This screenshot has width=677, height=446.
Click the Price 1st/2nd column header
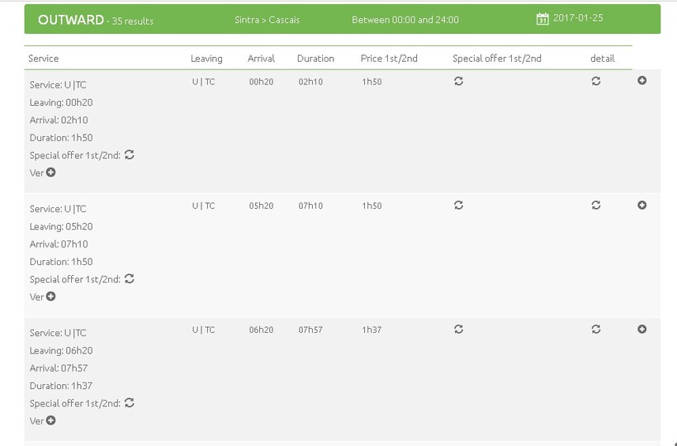point(388,59)
